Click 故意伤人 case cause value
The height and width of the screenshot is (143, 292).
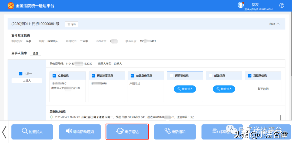click(x=53, y=41)
